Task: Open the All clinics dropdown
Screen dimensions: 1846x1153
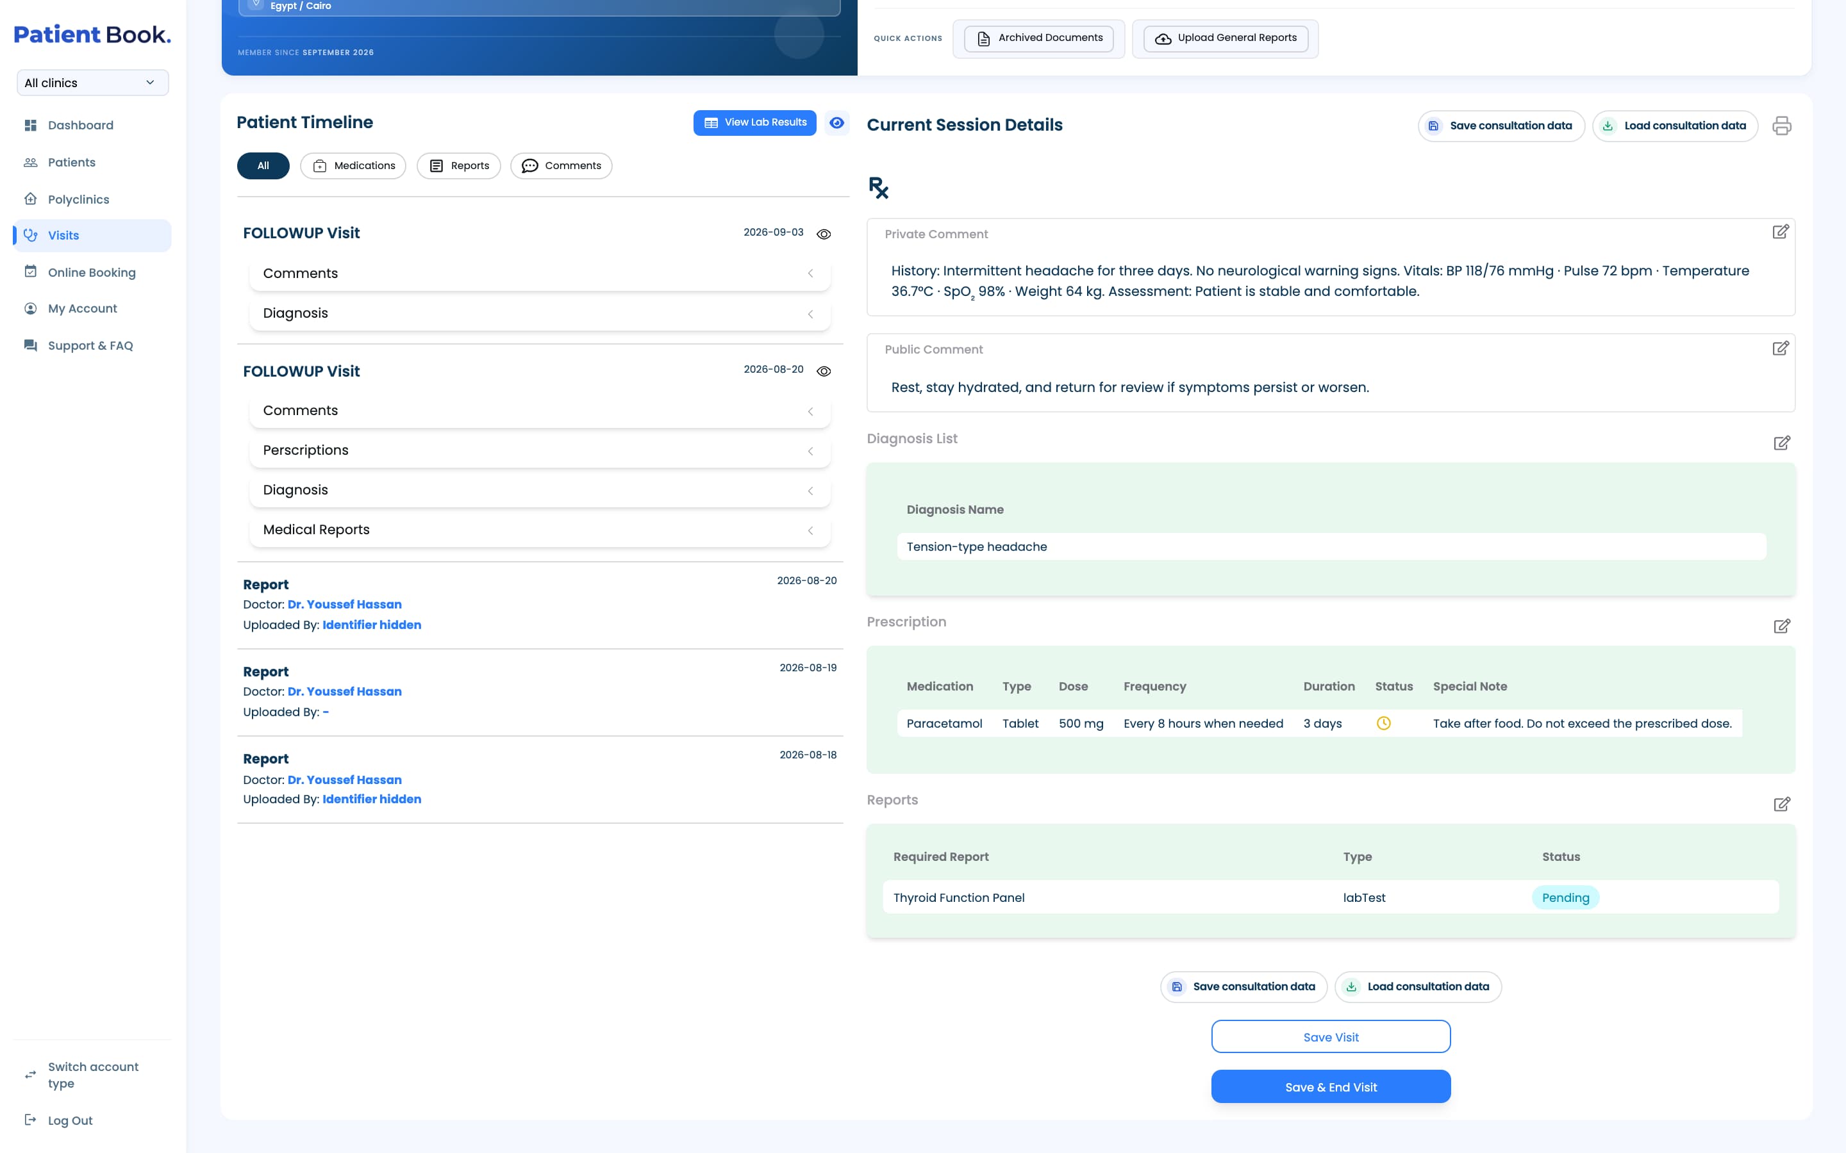Action: tap(92, 83)
